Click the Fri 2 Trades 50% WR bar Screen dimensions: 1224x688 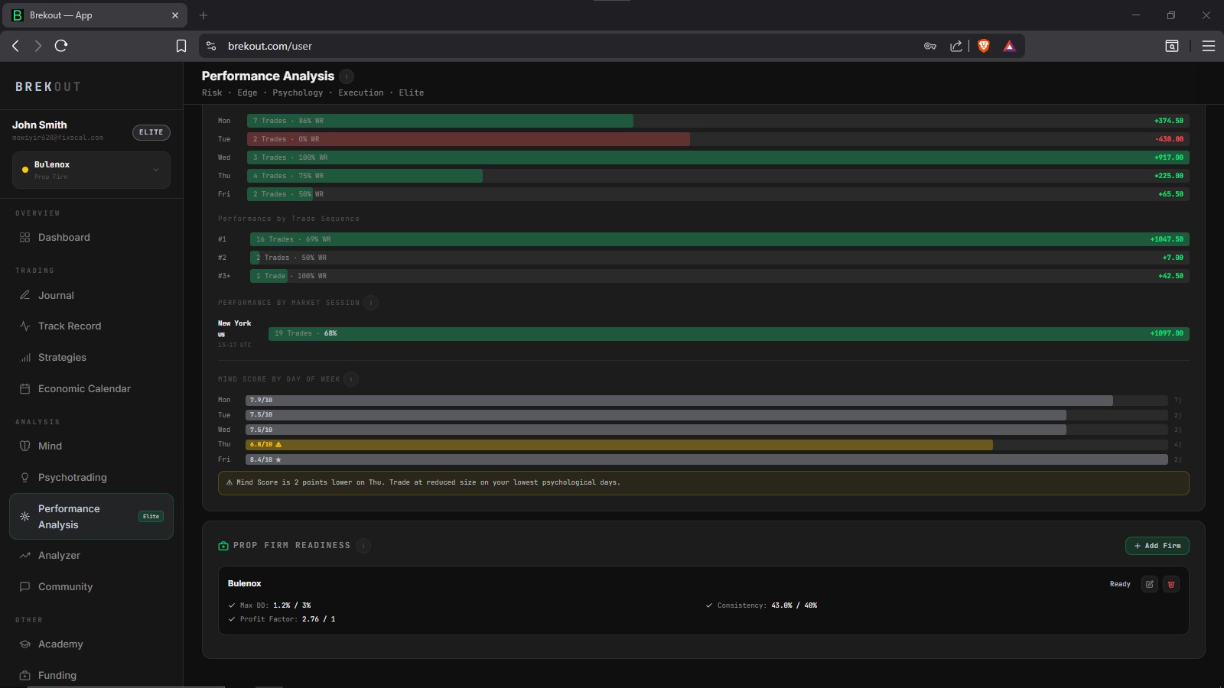click(280, 194)
